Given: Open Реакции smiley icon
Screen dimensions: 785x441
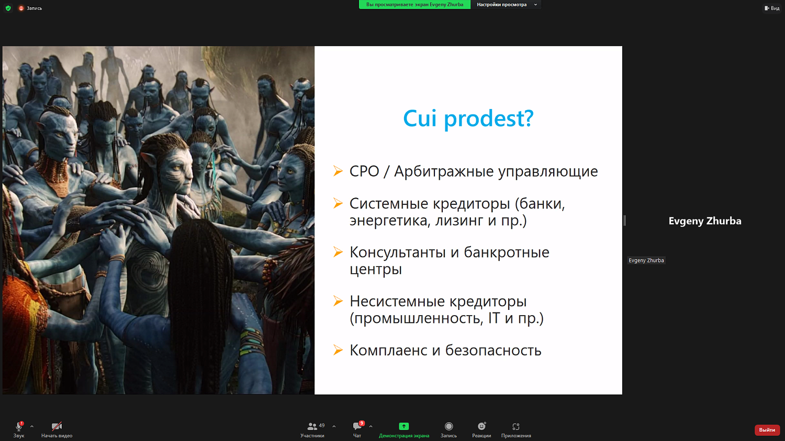Looking at the screenshot, I should [480, 427].
